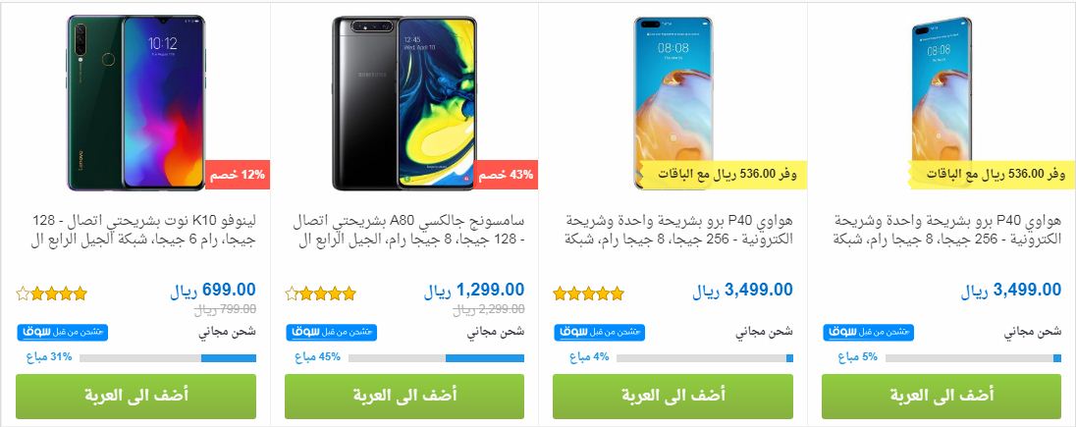This screenshot has height=427, width=1076.
Task: Click the Huawei P40 Pro image showing 4% sold
Action: tap(672, 103)
